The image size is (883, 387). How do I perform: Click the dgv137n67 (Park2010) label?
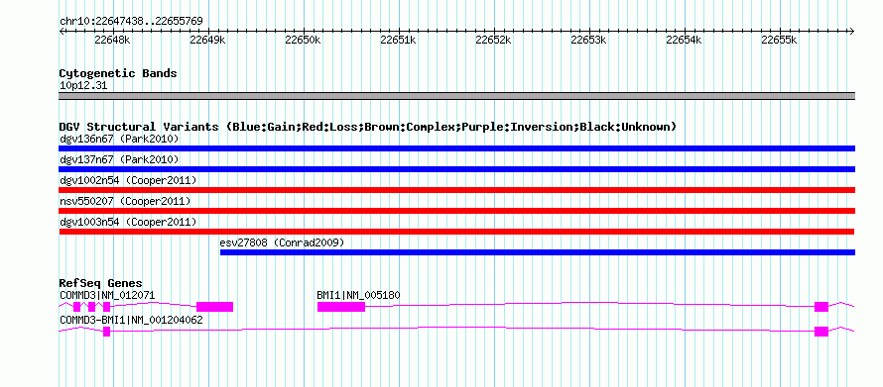119,159
